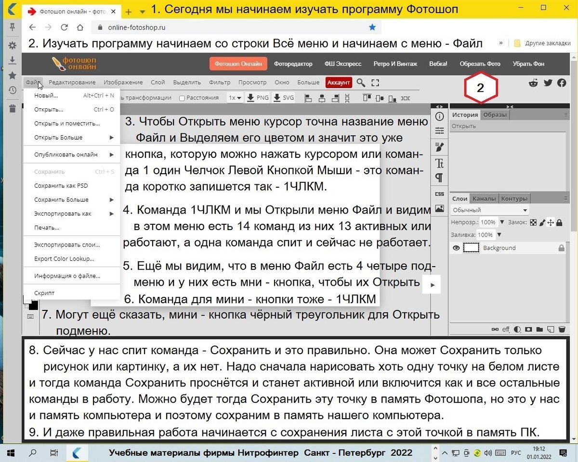The width and height of the screenshot is (578, 462).
Task: Click the lock image pixels brush icon
Action: [542, 222]
